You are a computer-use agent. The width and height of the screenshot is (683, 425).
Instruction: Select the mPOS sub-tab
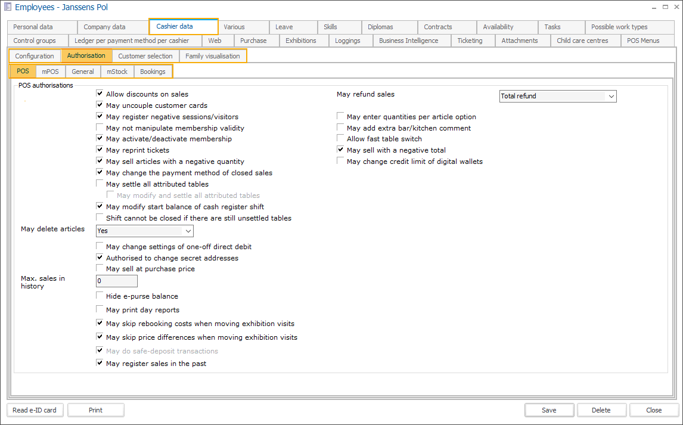pos(50,71)
